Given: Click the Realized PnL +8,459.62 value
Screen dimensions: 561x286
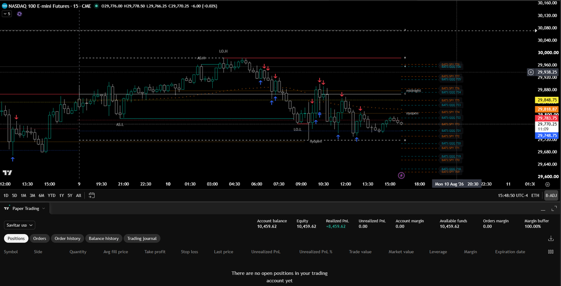Looking at the screenshot, I should coord(336,226).
